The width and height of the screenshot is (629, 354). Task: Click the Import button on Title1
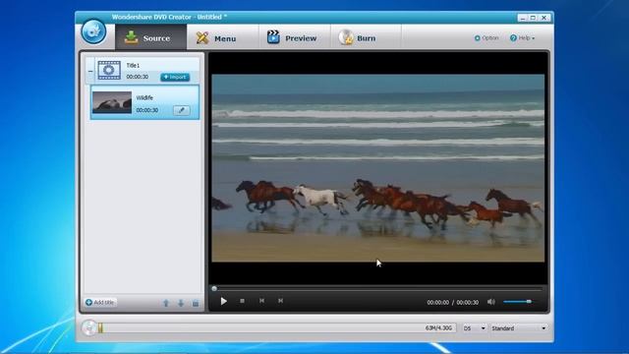click(175, 77)
